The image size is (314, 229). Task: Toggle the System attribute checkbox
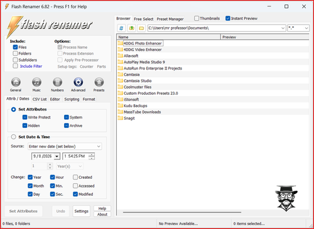point(67,117)
